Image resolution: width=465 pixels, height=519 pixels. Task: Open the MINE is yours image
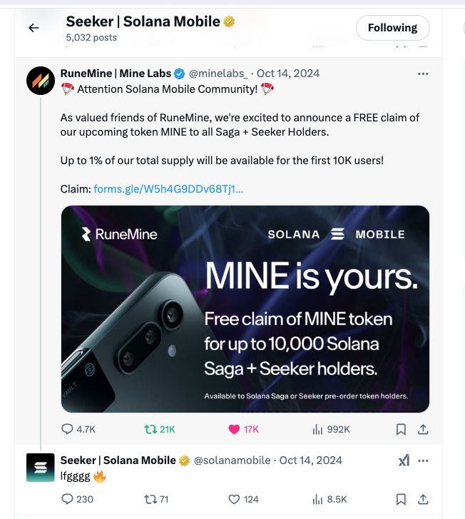click(245, 308)
